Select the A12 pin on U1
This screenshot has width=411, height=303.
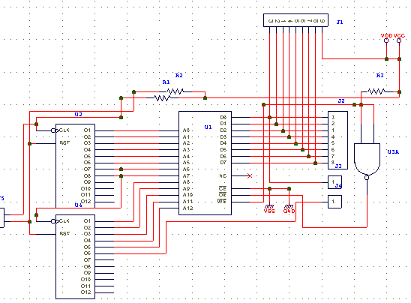pos(188,208)
